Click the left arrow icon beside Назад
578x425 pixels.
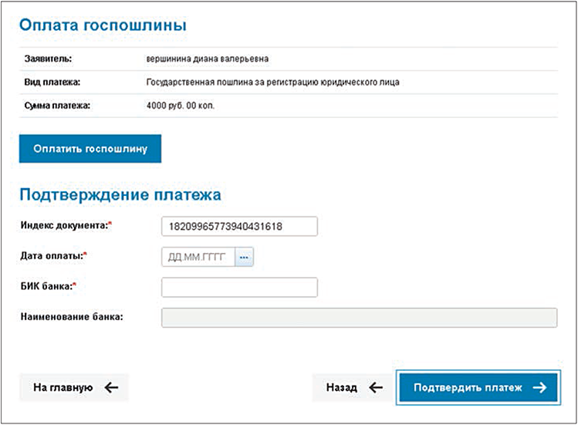coord(376,388)
